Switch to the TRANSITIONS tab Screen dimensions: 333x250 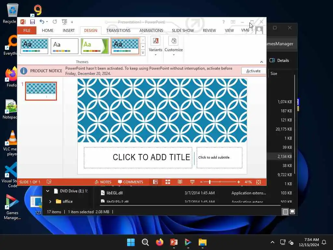tap(118, 30)
